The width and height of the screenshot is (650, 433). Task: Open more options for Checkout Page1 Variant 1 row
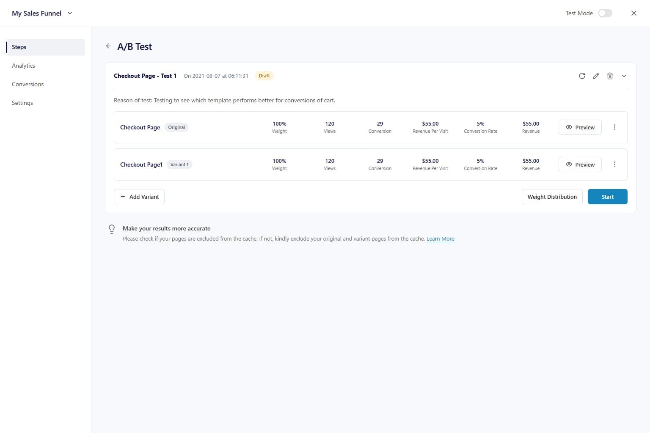614,164
